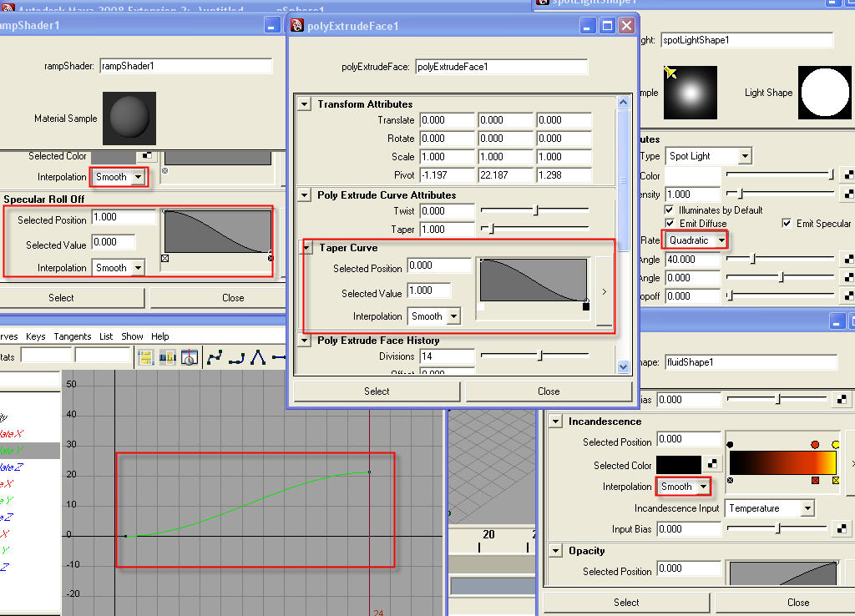This screenshot has width=855, height=616.
Task: Select keyframe point at end of green curve
Action: (369, 472)
